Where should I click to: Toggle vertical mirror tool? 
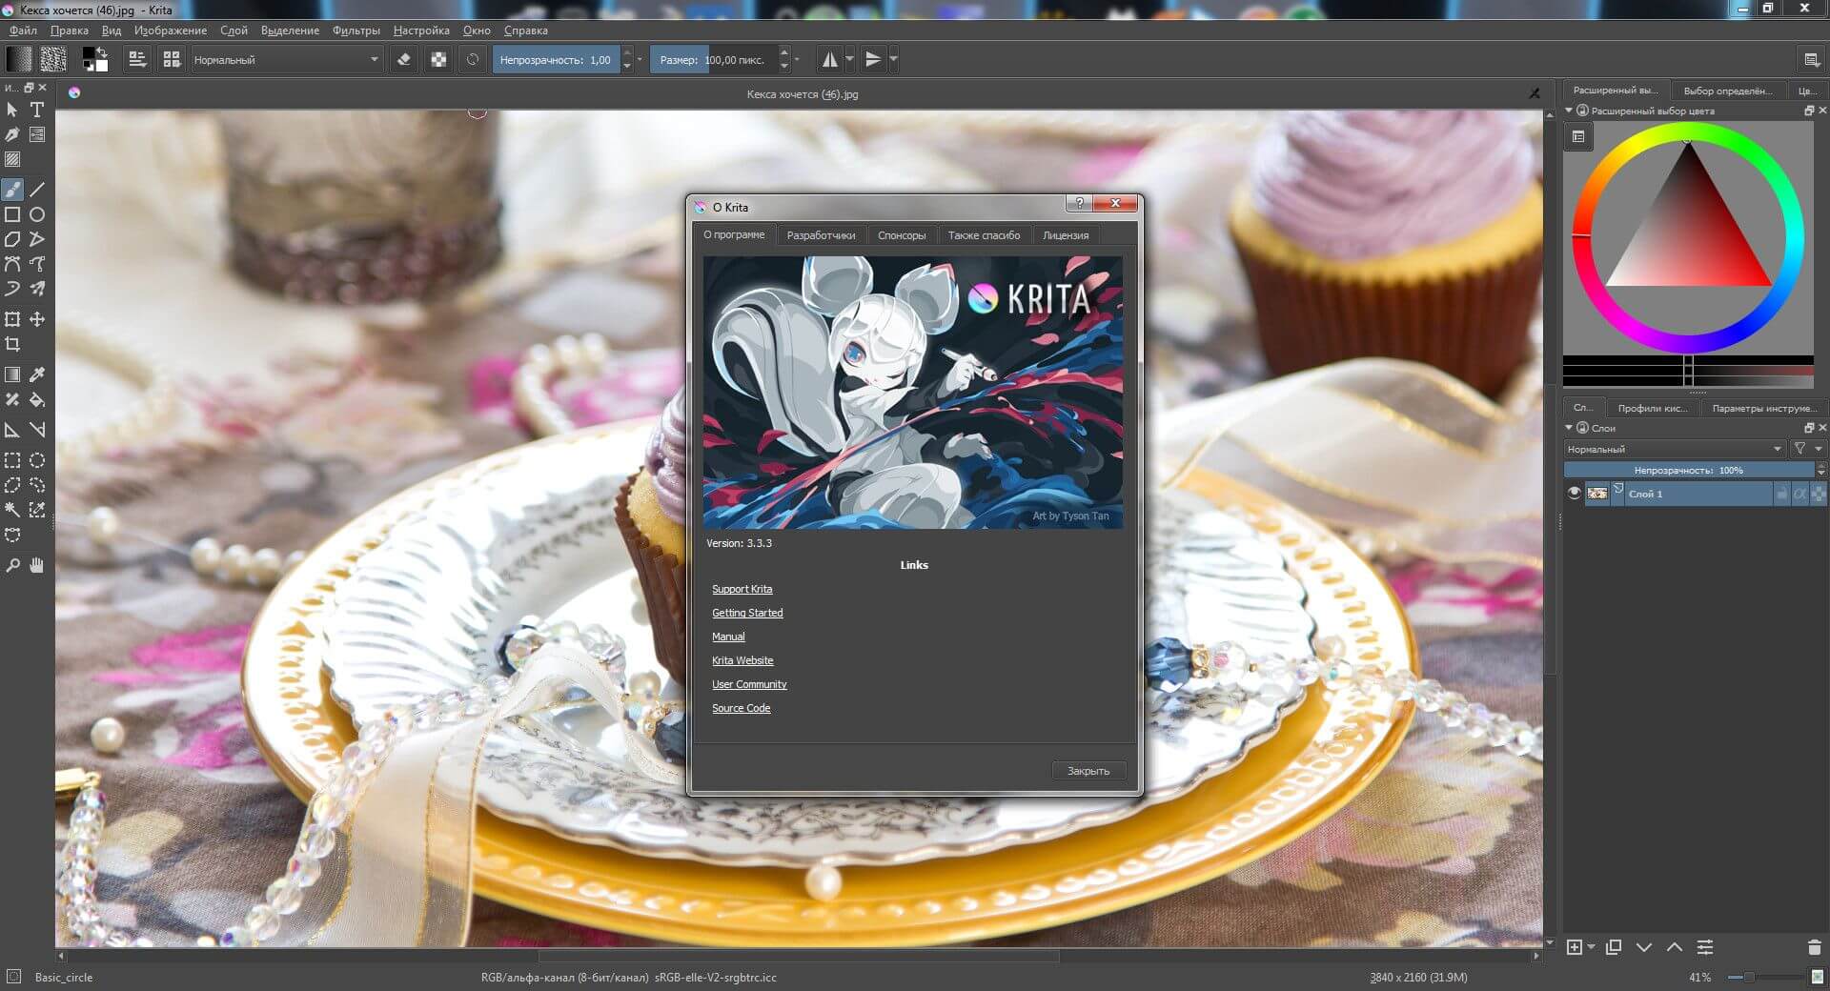[873, 59]
